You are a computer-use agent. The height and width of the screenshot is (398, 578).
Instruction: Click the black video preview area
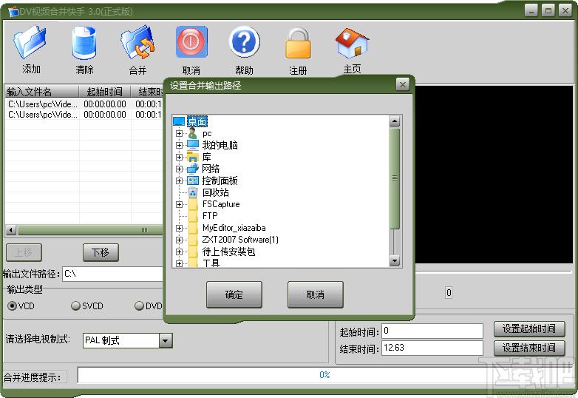(494, 175)
